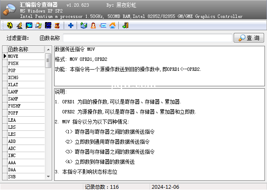The height and width of the screenshot is (190, 267).
Task: Click the blue plus icon
Action: (71, 26)
